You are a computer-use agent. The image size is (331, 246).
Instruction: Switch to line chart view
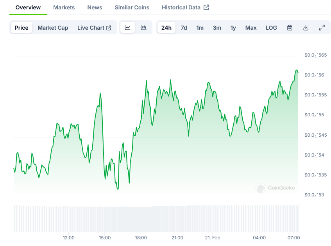coord(127,28)
